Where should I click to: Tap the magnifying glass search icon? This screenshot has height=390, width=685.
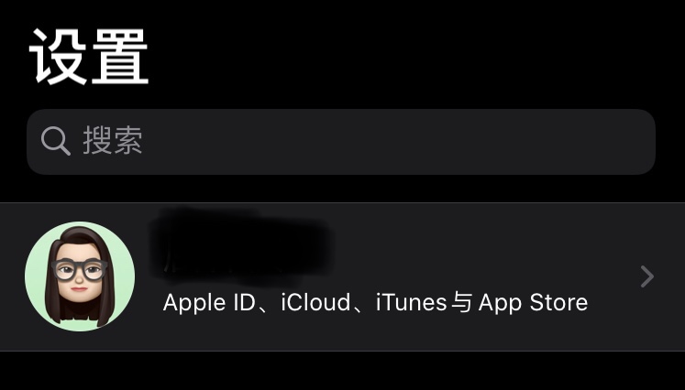coord(56,141)
